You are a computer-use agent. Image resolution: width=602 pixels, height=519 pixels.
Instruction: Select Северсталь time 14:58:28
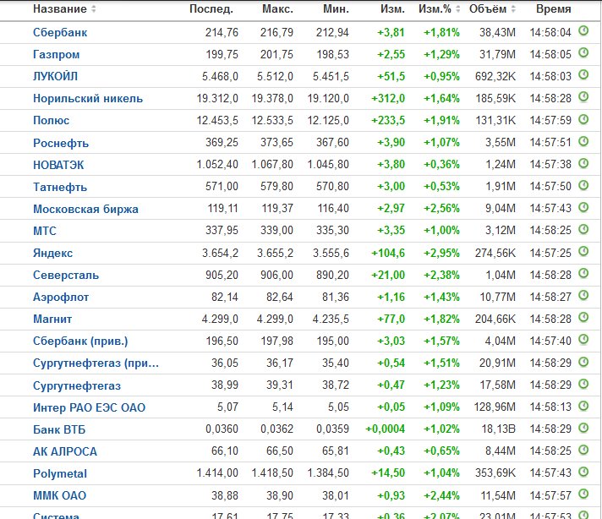tap(550, 276)
